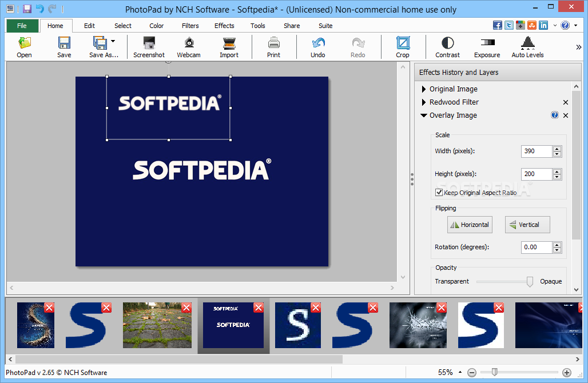
Task: Flip overlay with Vertical button
Action: click(x=527, y=225)
